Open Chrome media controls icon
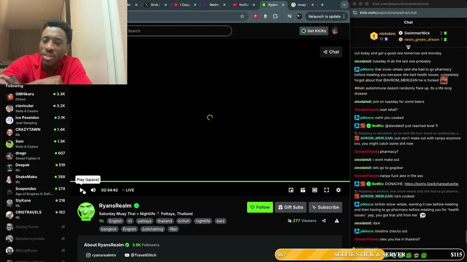This screenshot has height=262, width=467. pos(290,16)
